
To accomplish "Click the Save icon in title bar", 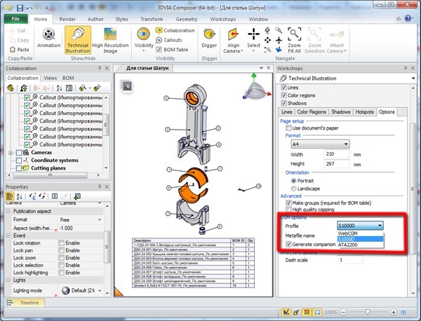I will click(20, 8).
